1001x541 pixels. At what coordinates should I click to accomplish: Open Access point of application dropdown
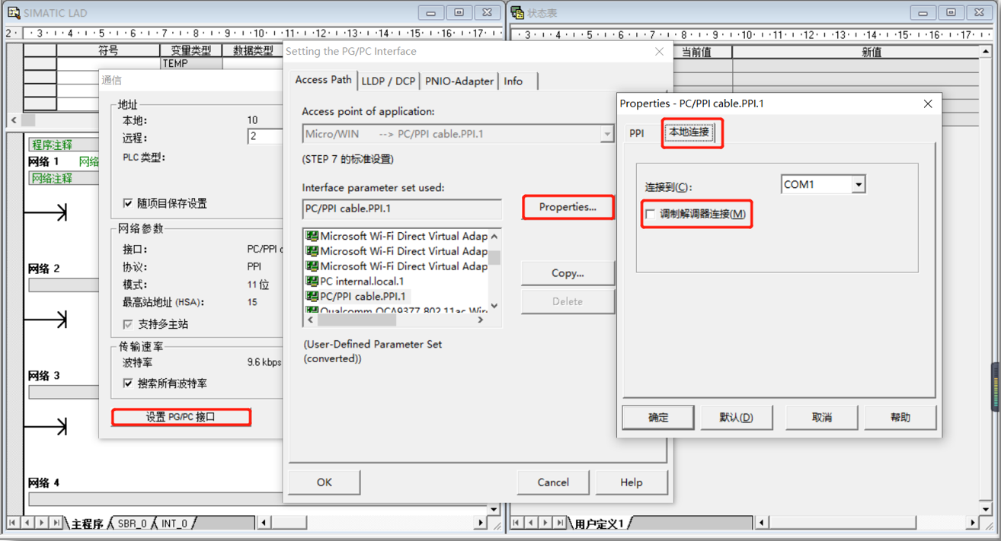click(x=606, y=134)
